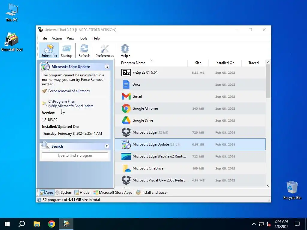Click the 0.98 GB size of Edge Update
This screenshot has width=307, height=230.
198,145
